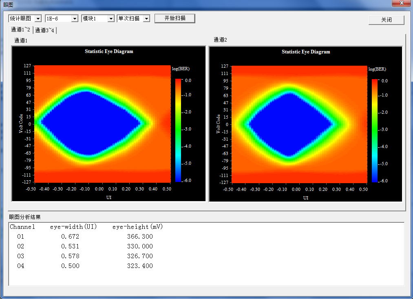Click the 开始扫描 start scan button
The image size is (413, 299).
pyautogui.click(x=174, y=18)
